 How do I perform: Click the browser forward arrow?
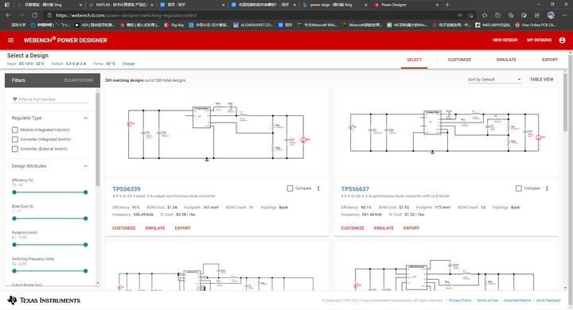pyautogui.click(x=21, y=15)
